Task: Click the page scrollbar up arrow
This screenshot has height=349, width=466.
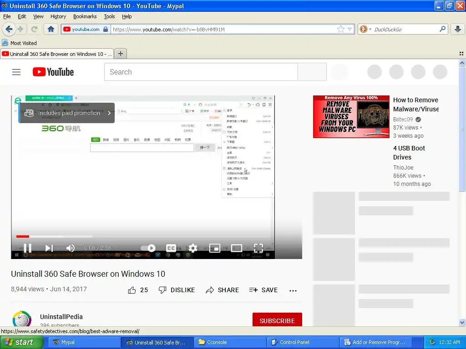Action: [x=462, y=63]
